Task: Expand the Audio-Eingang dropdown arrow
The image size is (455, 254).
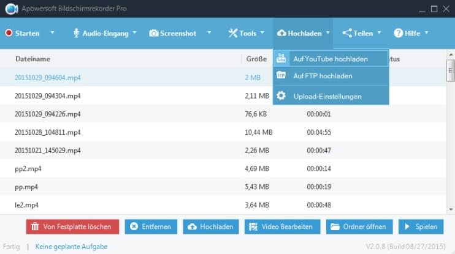Action: click(134, 33)
